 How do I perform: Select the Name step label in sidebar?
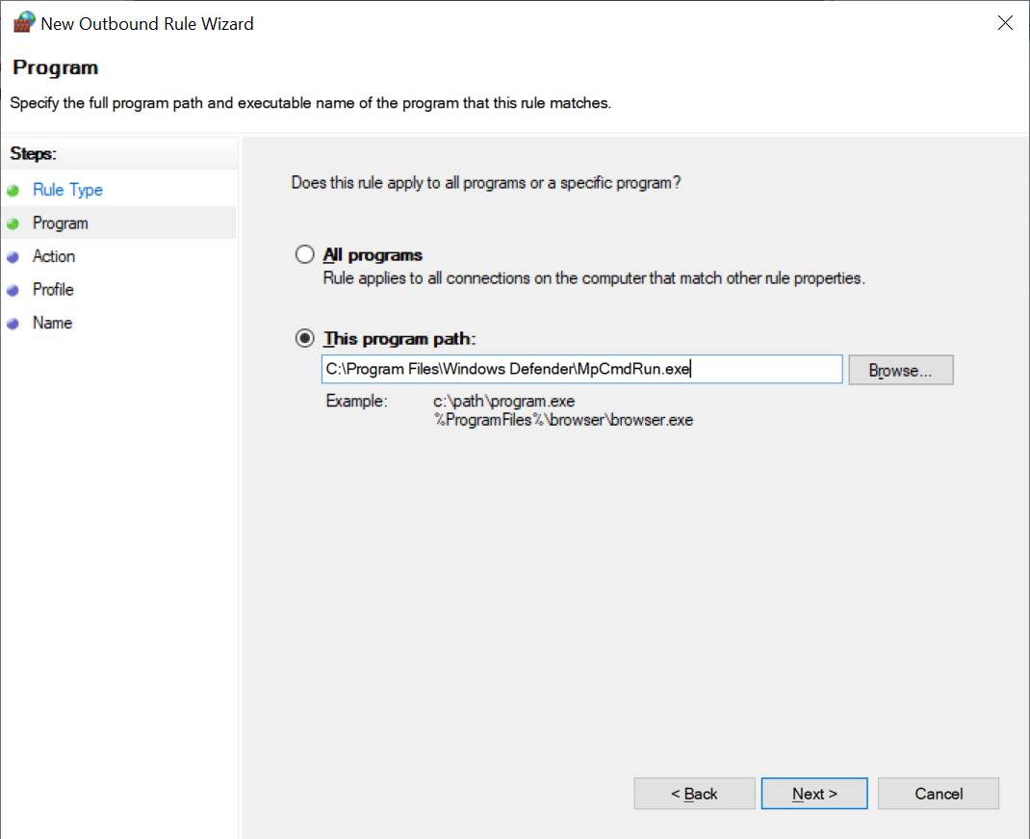coord(52,323)
